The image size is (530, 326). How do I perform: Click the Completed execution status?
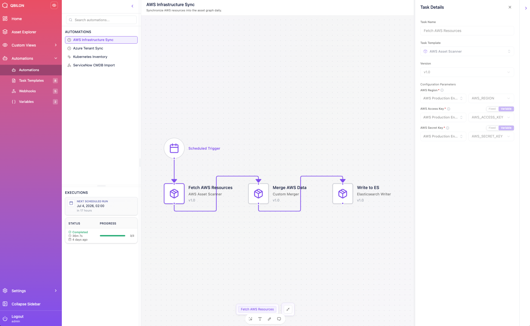[x=80, y=232]
